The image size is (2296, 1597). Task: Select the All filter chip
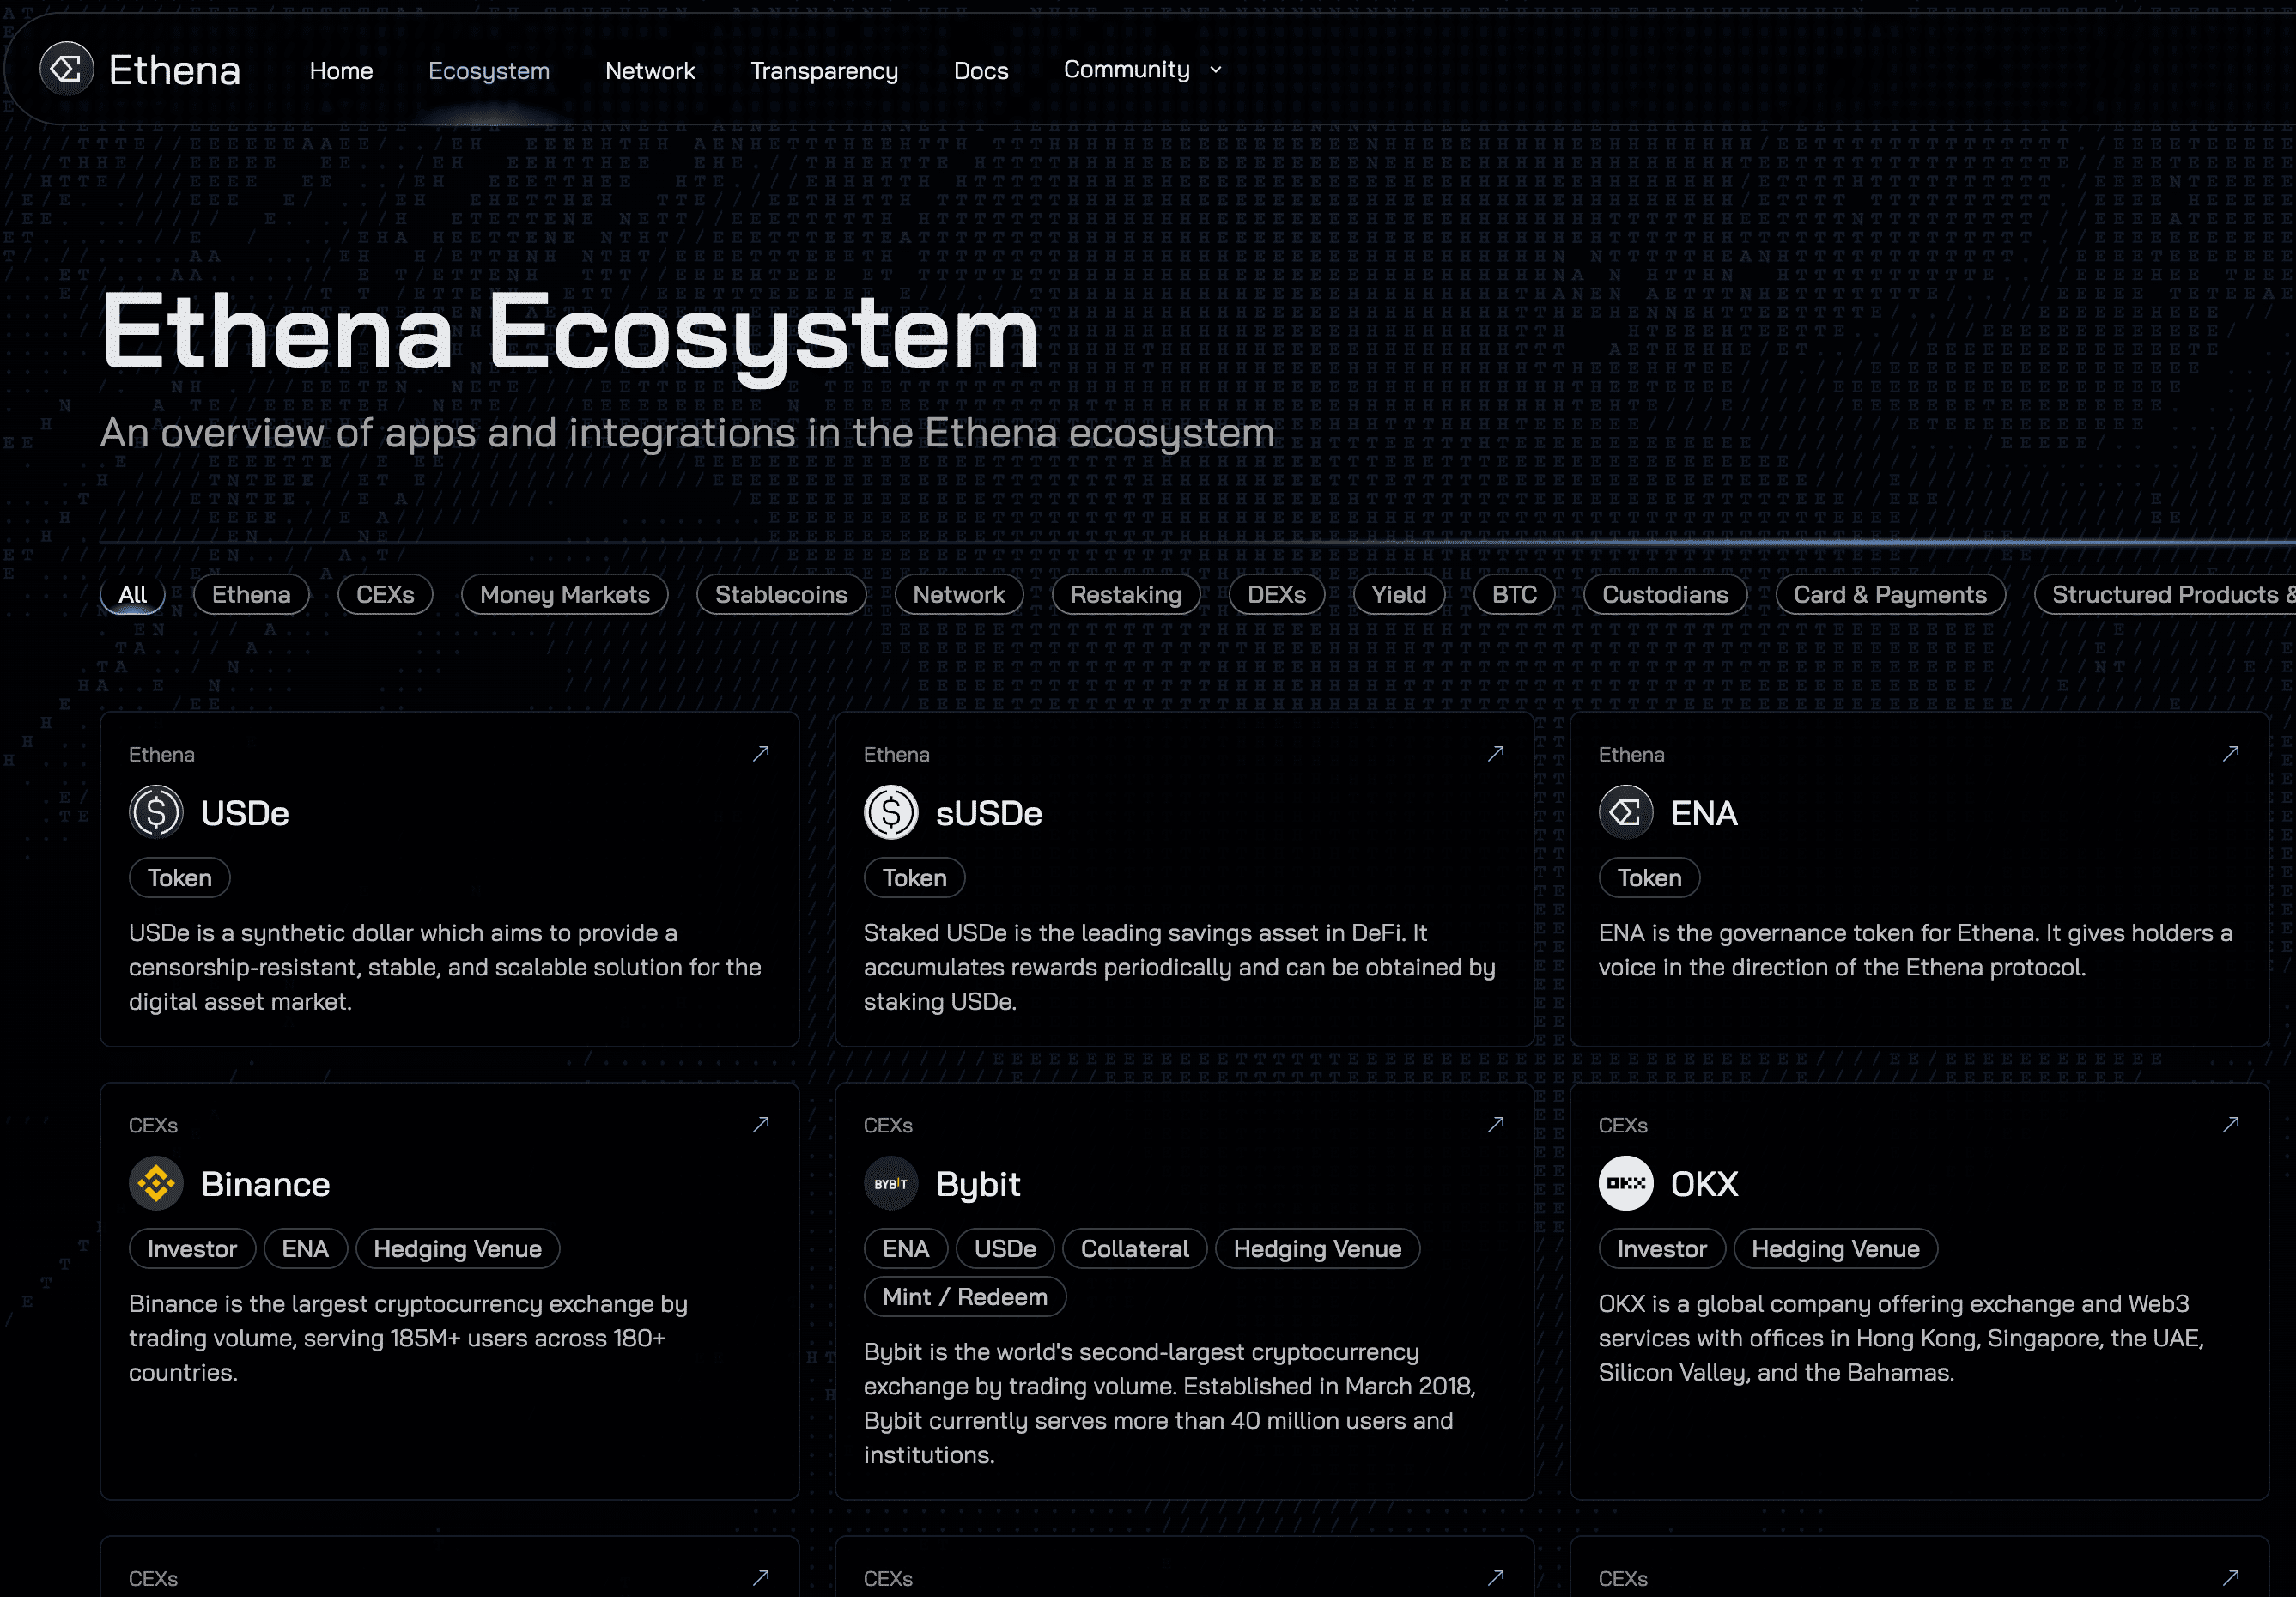click(133, 595)
